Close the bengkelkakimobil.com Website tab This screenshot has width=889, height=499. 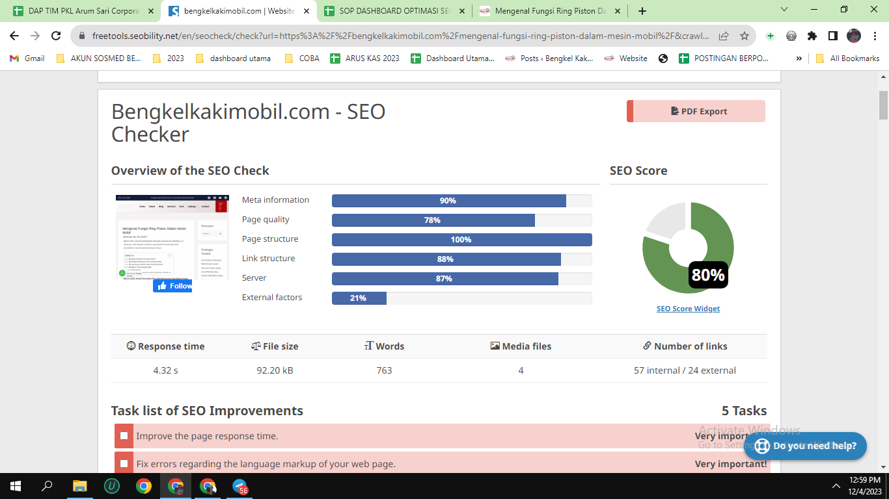307,11
